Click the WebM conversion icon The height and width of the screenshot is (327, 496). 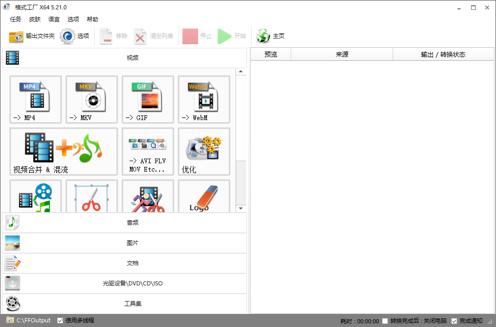(204, 99)
